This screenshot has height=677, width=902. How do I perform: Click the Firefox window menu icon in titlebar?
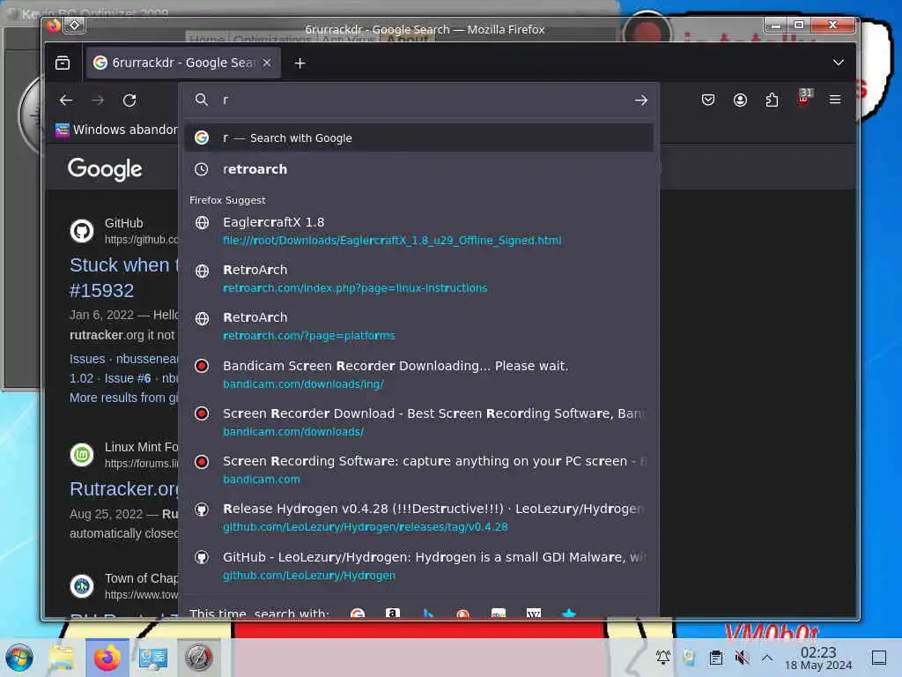[x=75, y=25]
